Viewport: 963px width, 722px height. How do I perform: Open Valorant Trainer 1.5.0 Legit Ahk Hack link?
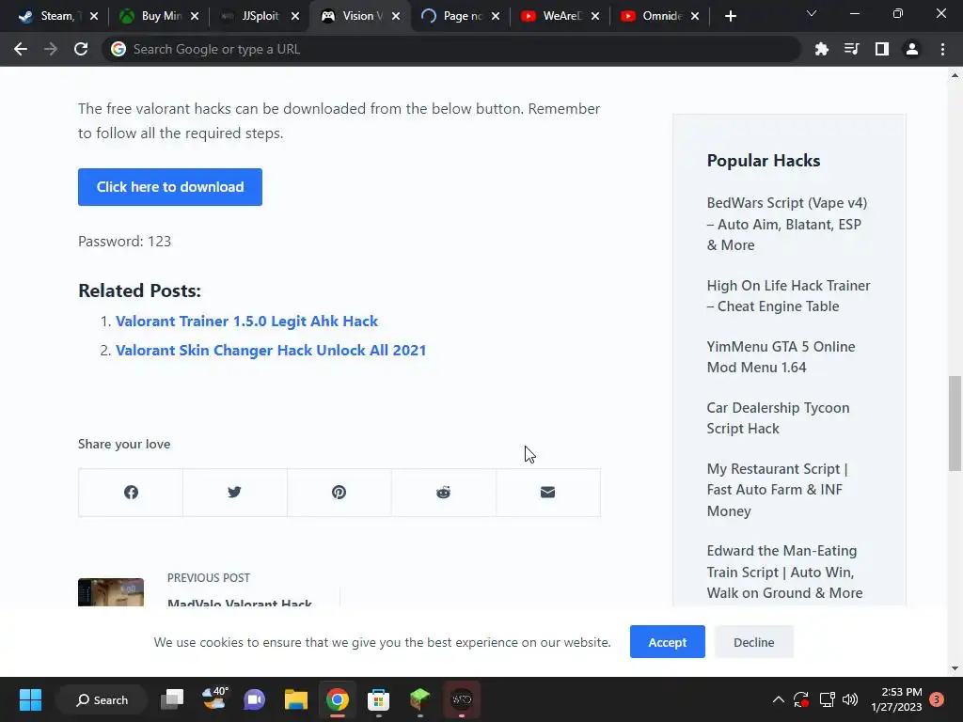pos(246,322)
